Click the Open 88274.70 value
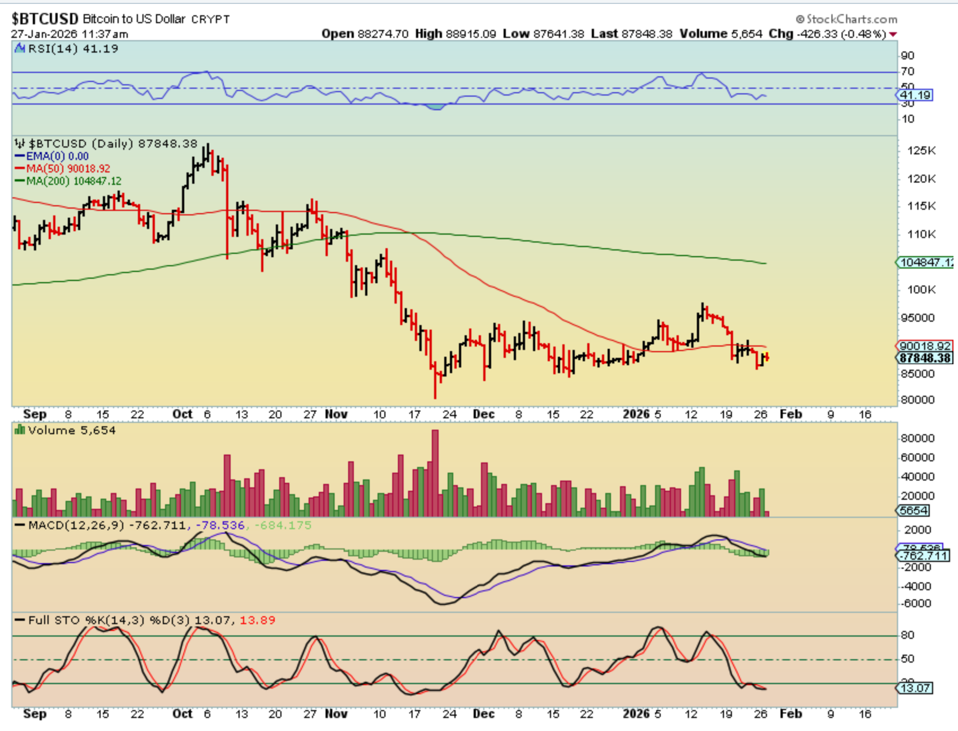 (x=365, y=34)
